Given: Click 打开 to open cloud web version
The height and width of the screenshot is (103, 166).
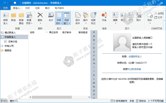Looking at the screenshot, I should (158, 18).
